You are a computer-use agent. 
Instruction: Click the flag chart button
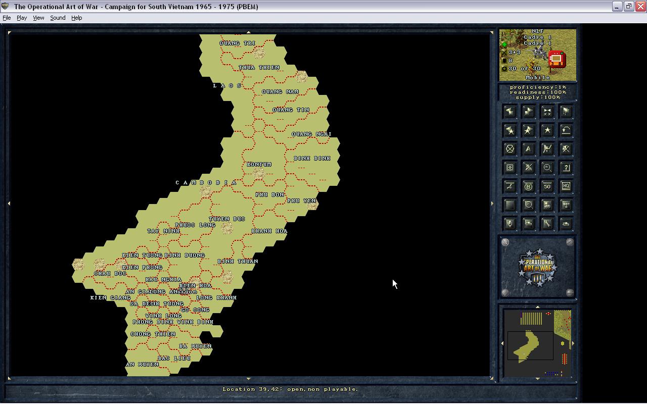coord(547,149)
